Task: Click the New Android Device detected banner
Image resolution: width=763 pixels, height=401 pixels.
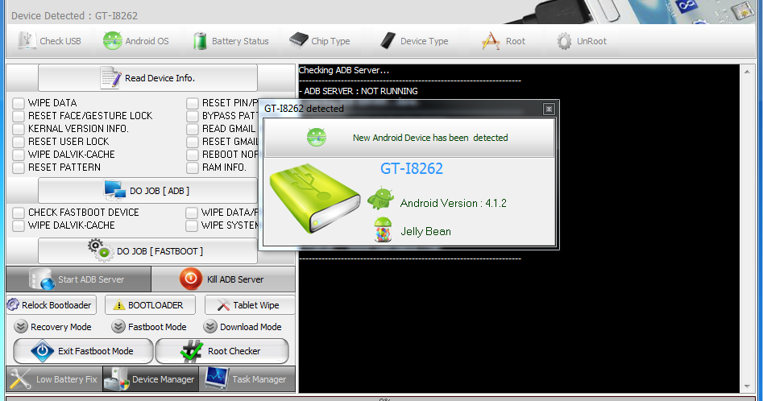Action: pos(408,138)
